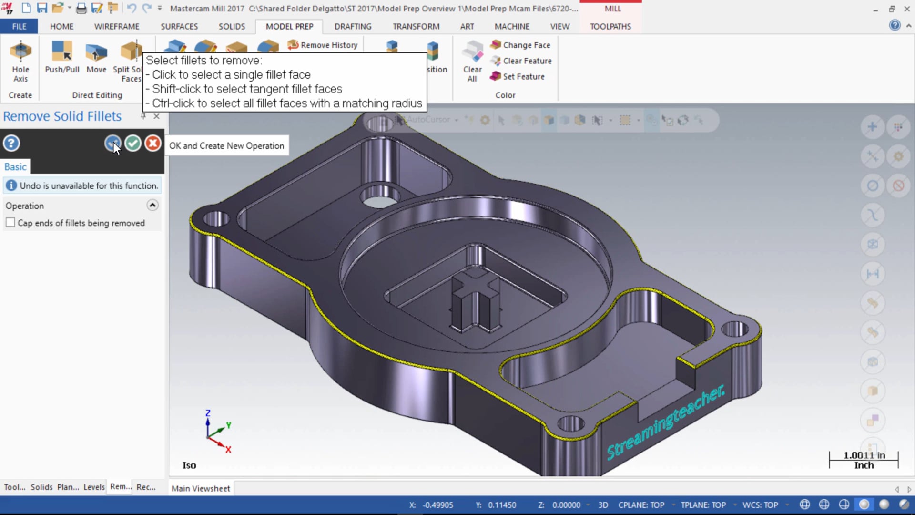Image resolution: width=915 pixels, height=515 pixels.
Task: Expand the Rem... tab at bottom panel
Action: tap(121, 487)
